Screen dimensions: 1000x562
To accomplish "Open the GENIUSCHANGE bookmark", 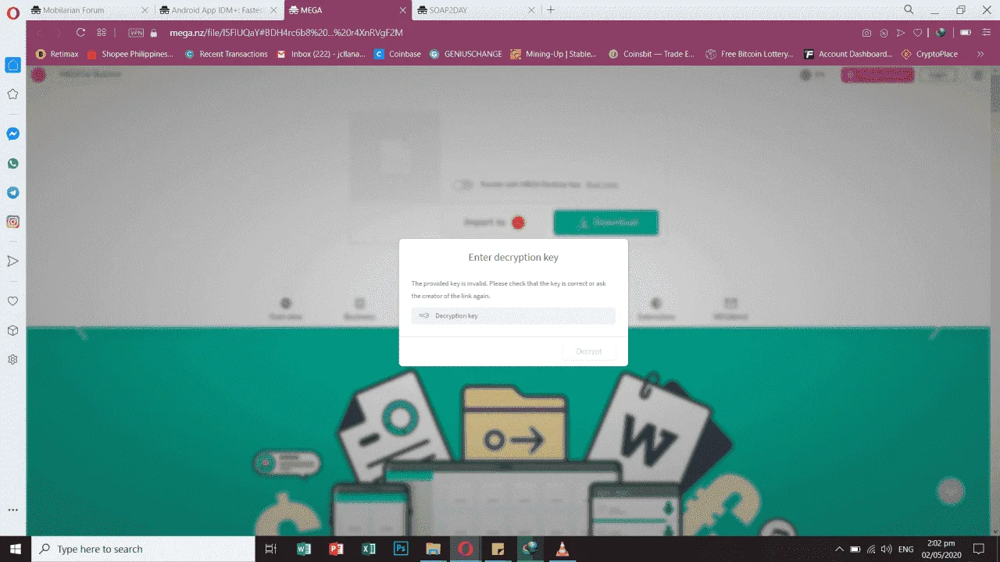I will (x=466, y=54).
